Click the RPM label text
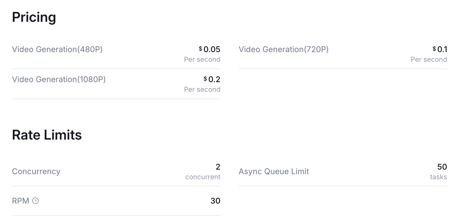Image resolution: width=450 pixels, height=222 pixels. click(x=21, y=201)
